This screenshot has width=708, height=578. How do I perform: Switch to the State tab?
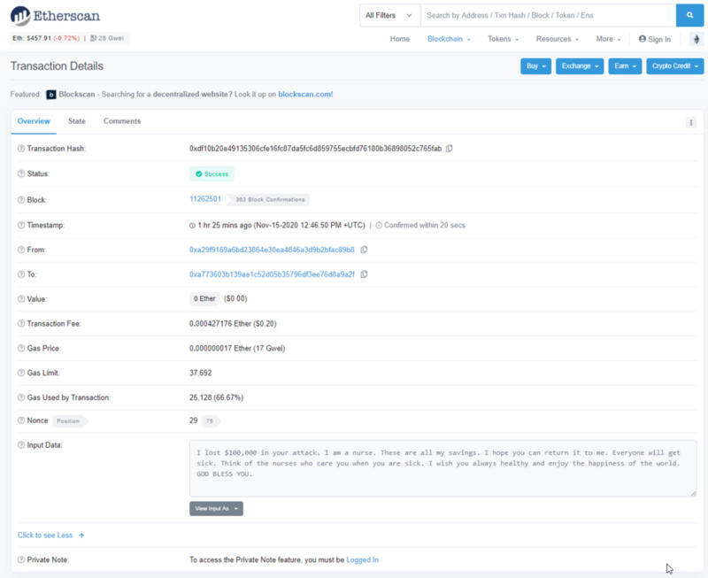pos(77,121)
